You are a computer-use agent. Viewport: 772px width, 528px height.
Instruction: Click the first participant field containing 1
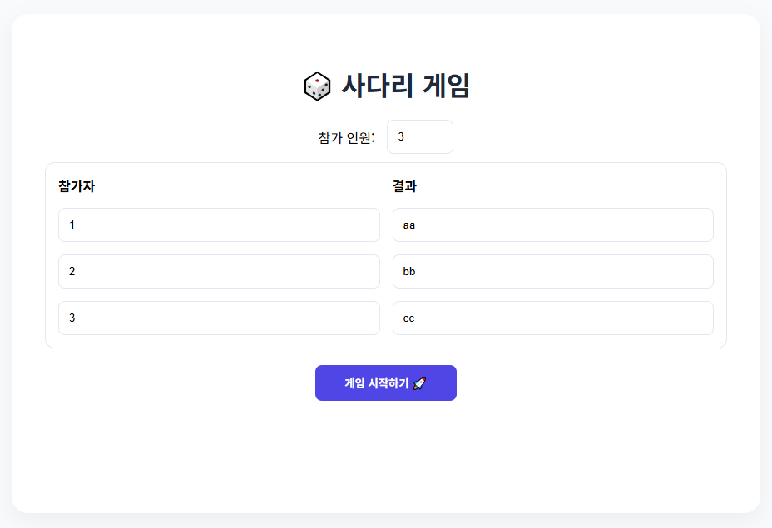[219, 225]
